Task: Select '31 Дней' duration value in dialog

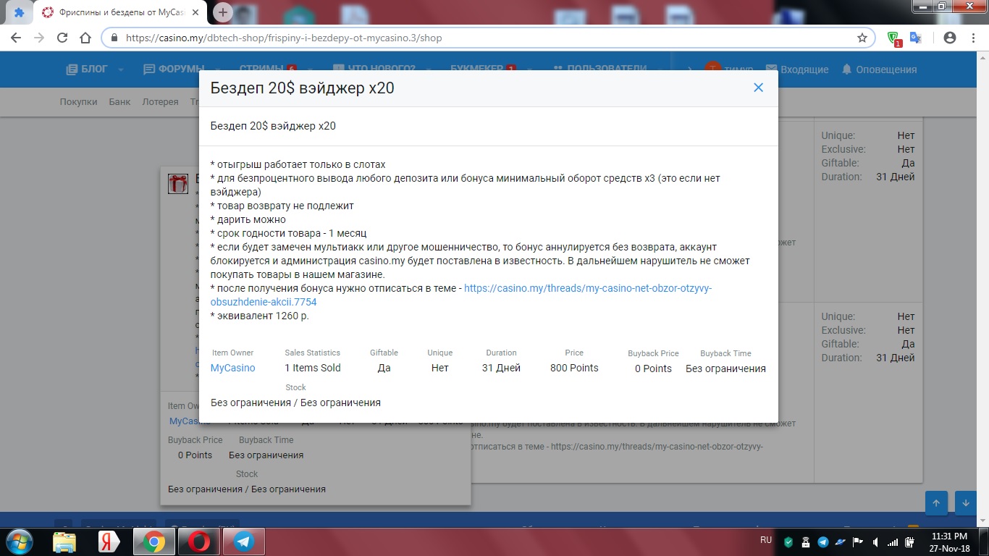Action: click(501, 368)
